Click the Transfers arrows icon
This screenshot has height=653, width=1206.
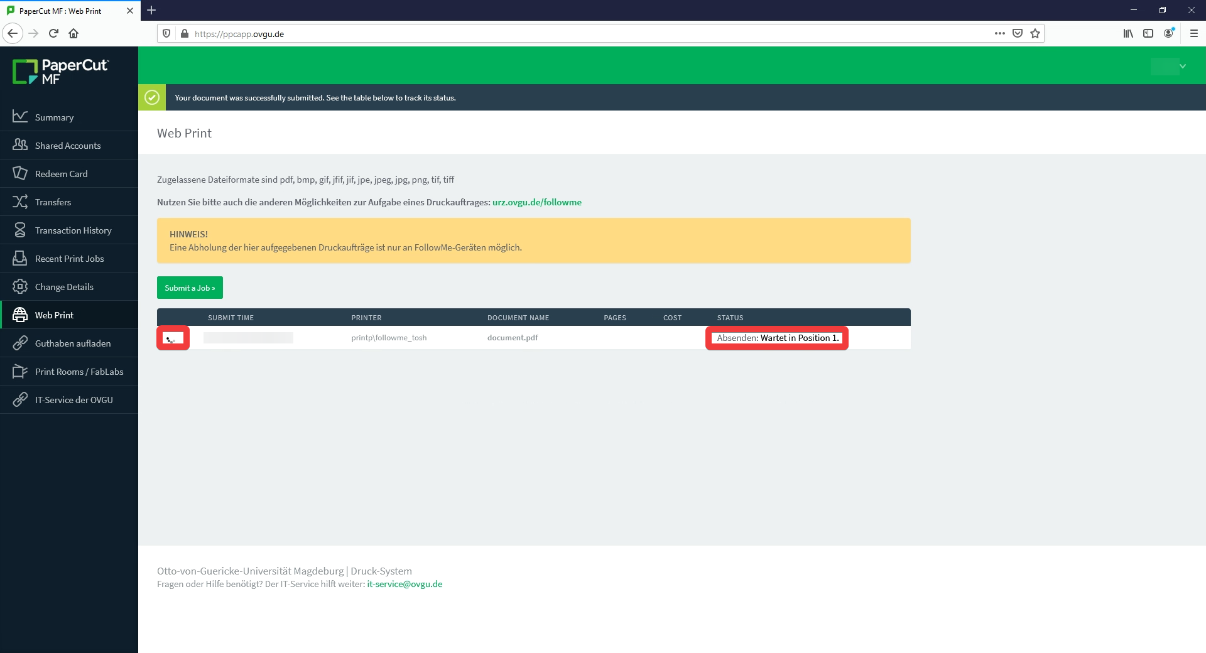click(x=20, y=202)
